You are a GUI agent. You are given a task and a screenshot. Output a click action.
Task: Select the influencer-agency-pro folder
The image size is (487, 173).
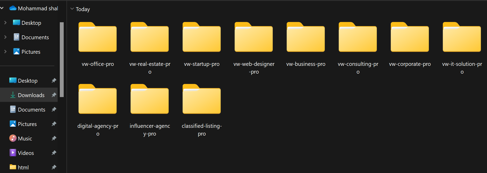tap(150, 99)
